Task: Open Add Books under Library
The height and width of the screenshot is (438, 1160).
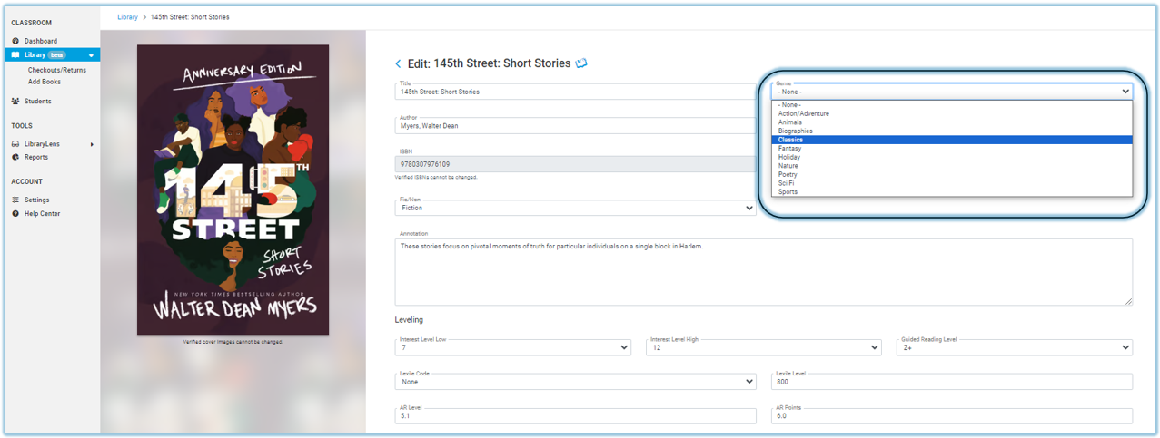Action: tap(45, 82)
